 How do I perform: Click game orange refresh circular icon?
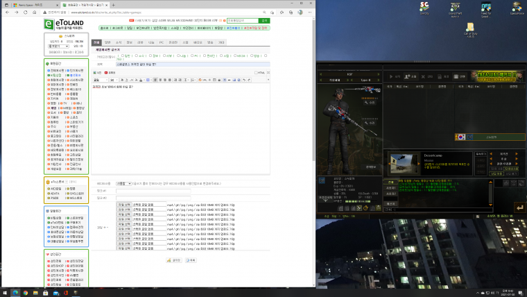click(x=365, y=209)
